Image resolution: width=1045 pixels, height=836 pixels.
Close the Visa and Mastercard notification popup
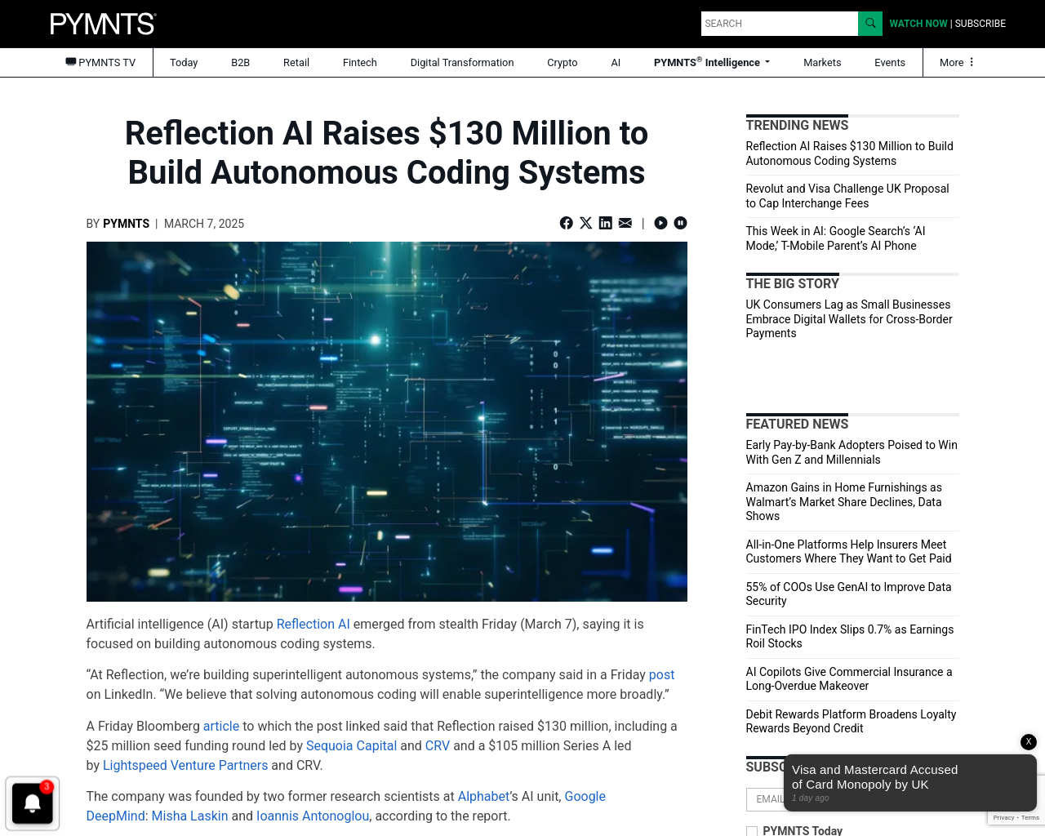click(1029, 741)
